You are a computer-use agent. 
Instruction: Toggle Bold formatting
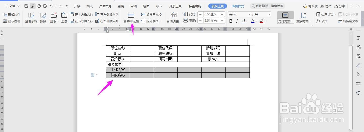tap(231, 21)
